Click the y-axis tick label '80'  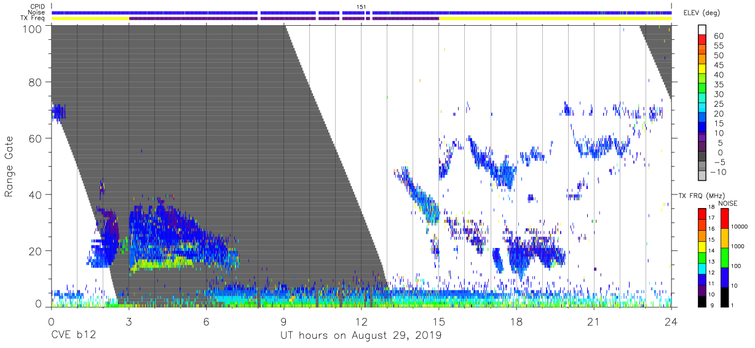click(x=36, y=82)
